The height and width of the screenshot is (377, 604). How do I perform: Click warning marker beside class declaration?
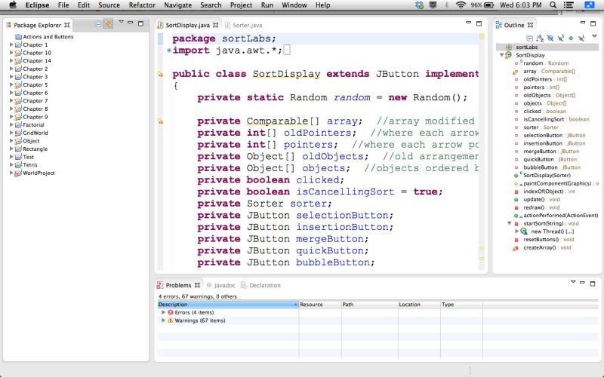[160, 74]
